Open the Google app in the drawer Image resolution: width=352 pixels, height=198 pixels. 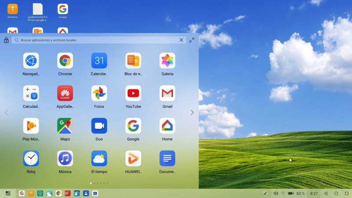[x=133, y=126]
